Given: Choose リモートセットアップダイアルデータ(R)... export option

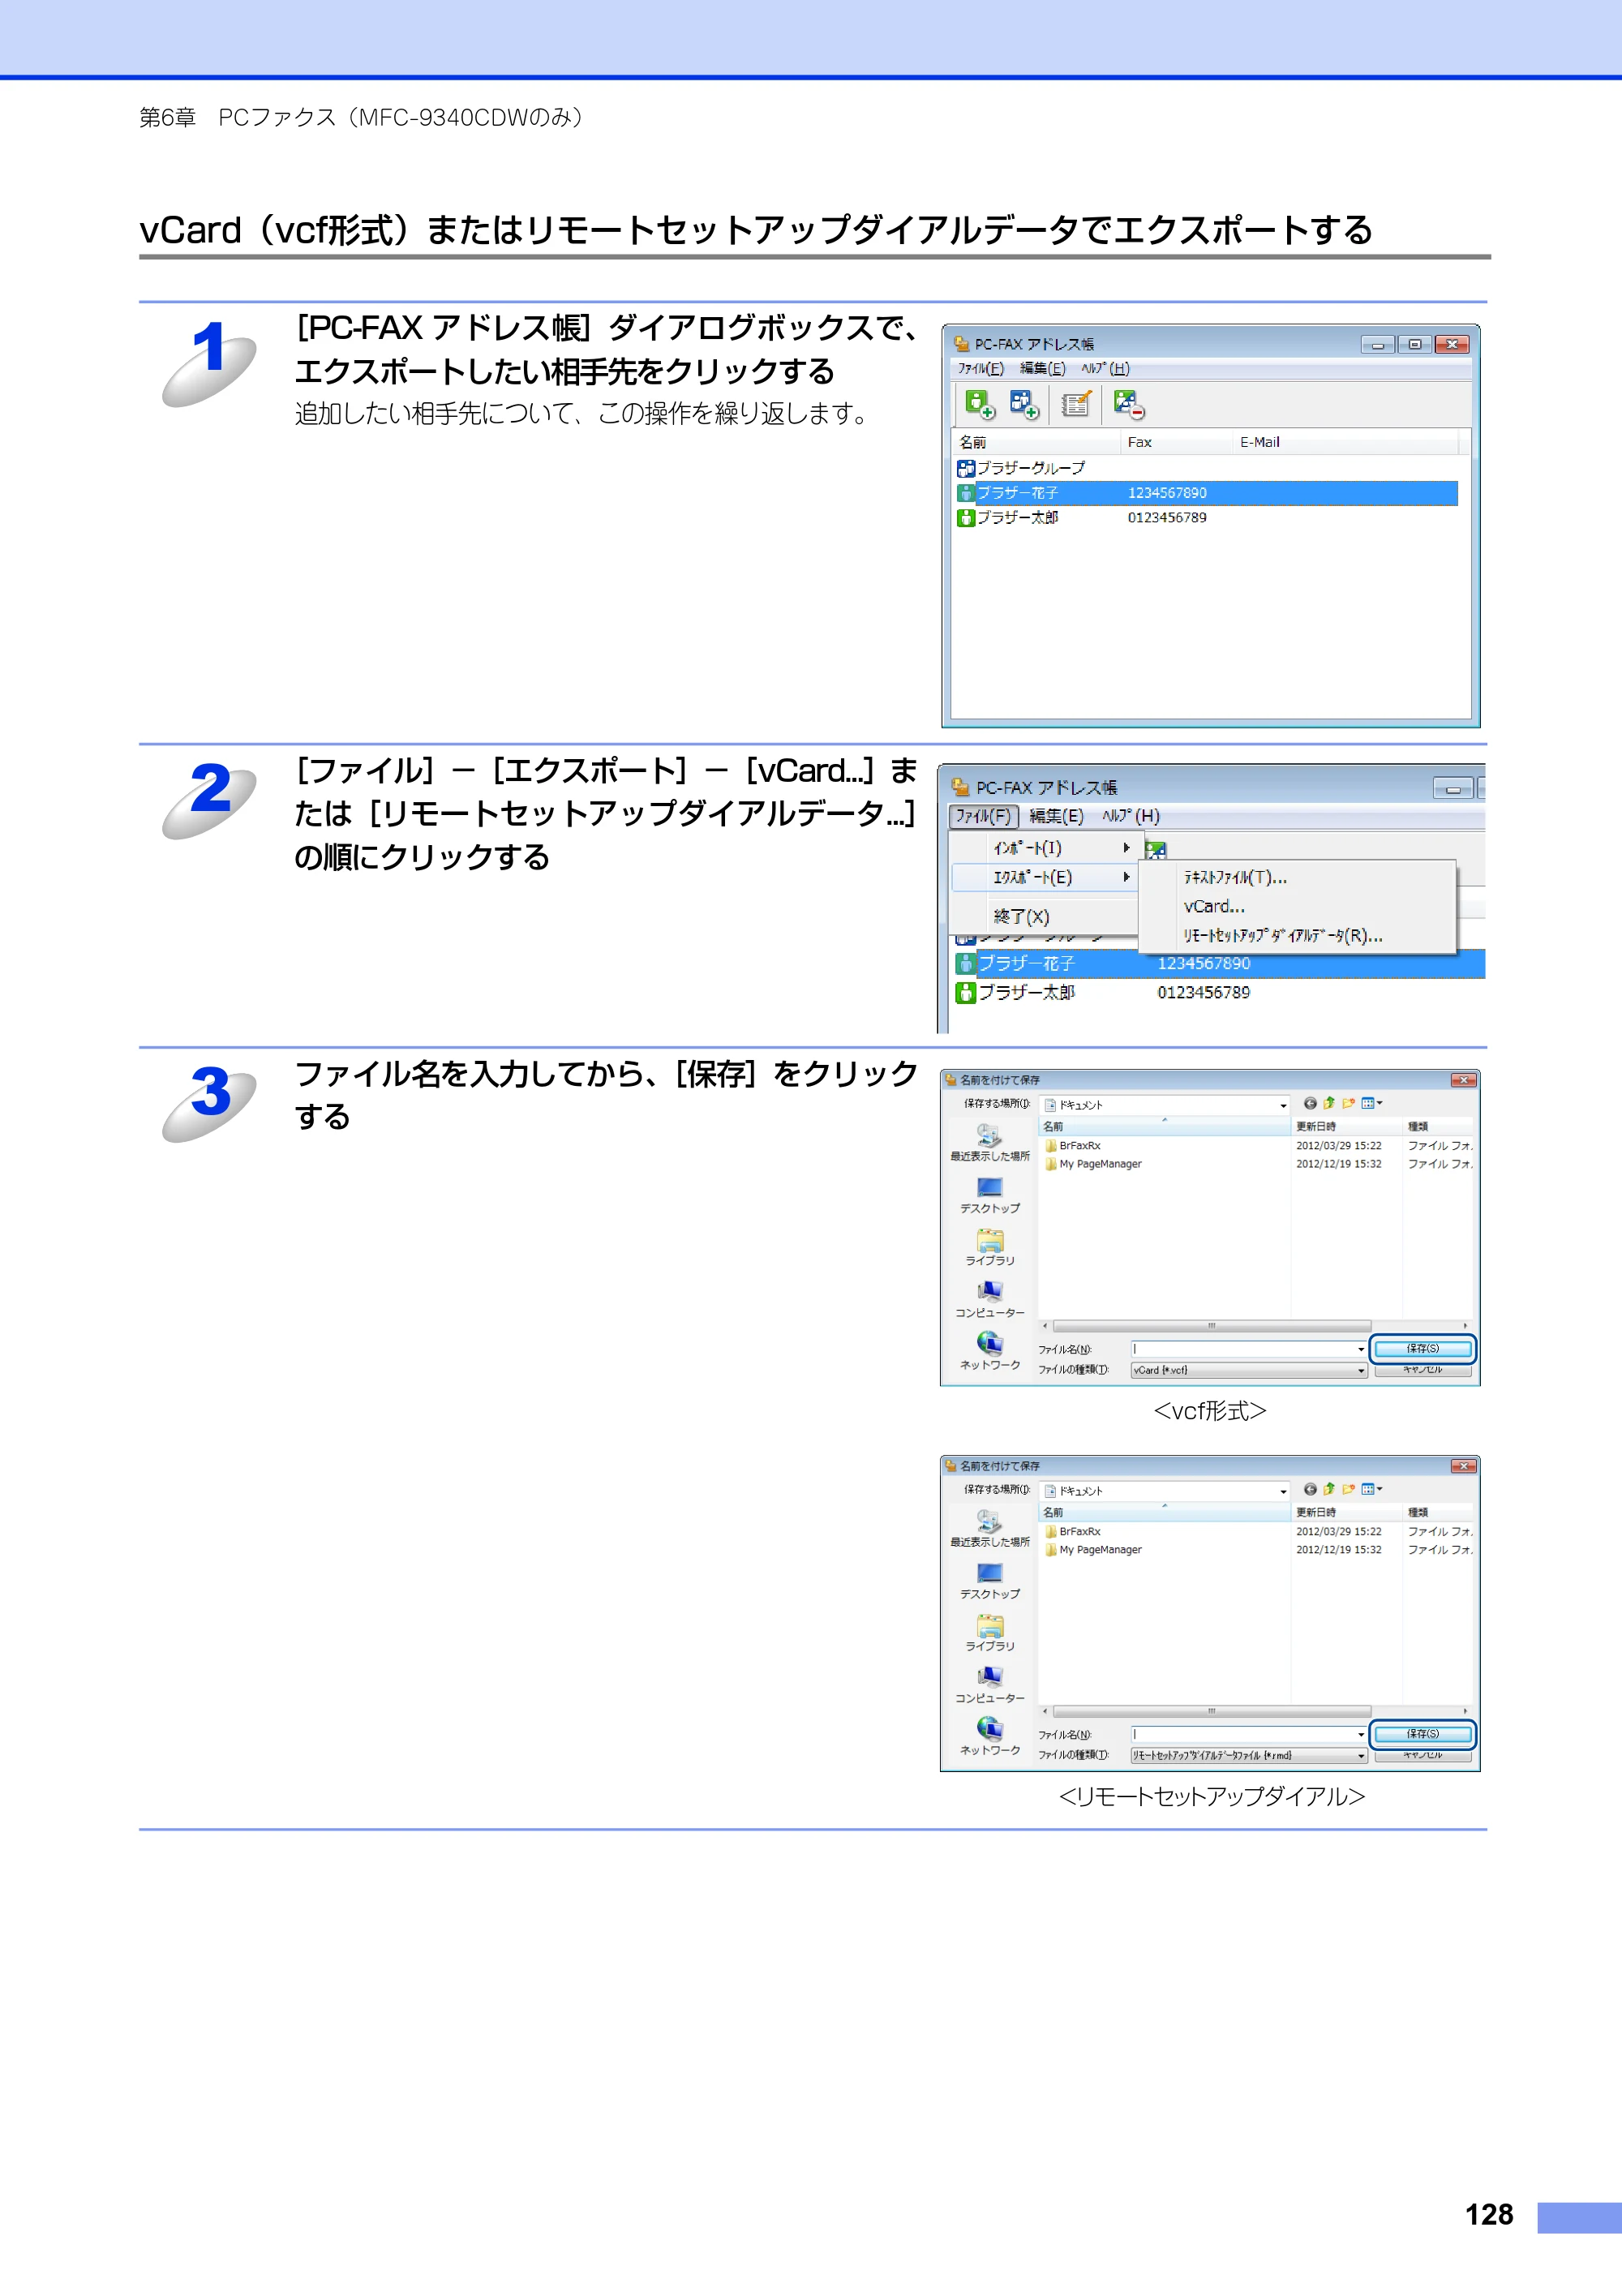Looking at the screenshot, I should point(1298,936).
